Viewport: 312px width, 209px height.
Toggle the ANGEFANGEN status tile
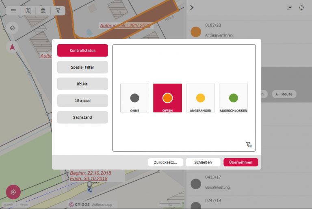(x=201, y=98)
